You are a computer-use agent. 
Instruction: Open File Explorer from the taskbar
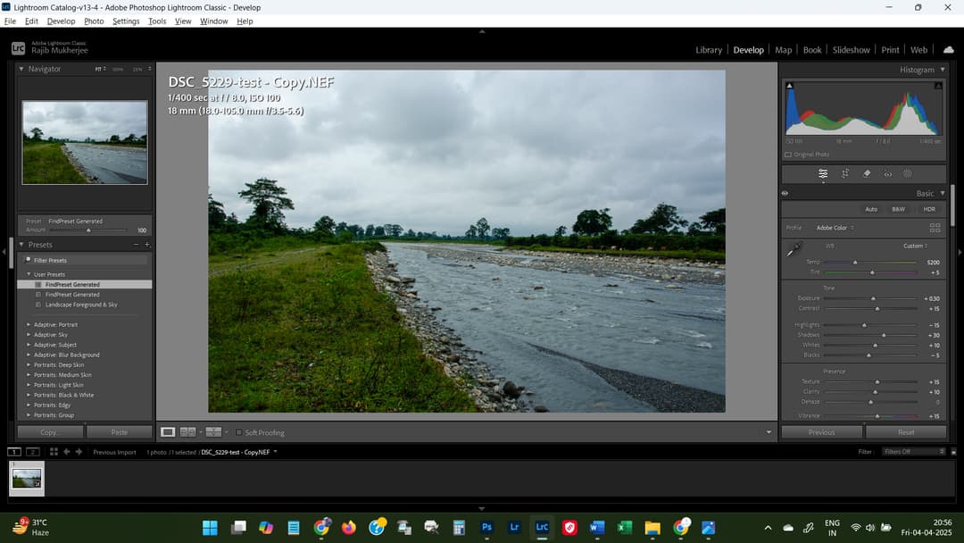[x=652, y=527]
